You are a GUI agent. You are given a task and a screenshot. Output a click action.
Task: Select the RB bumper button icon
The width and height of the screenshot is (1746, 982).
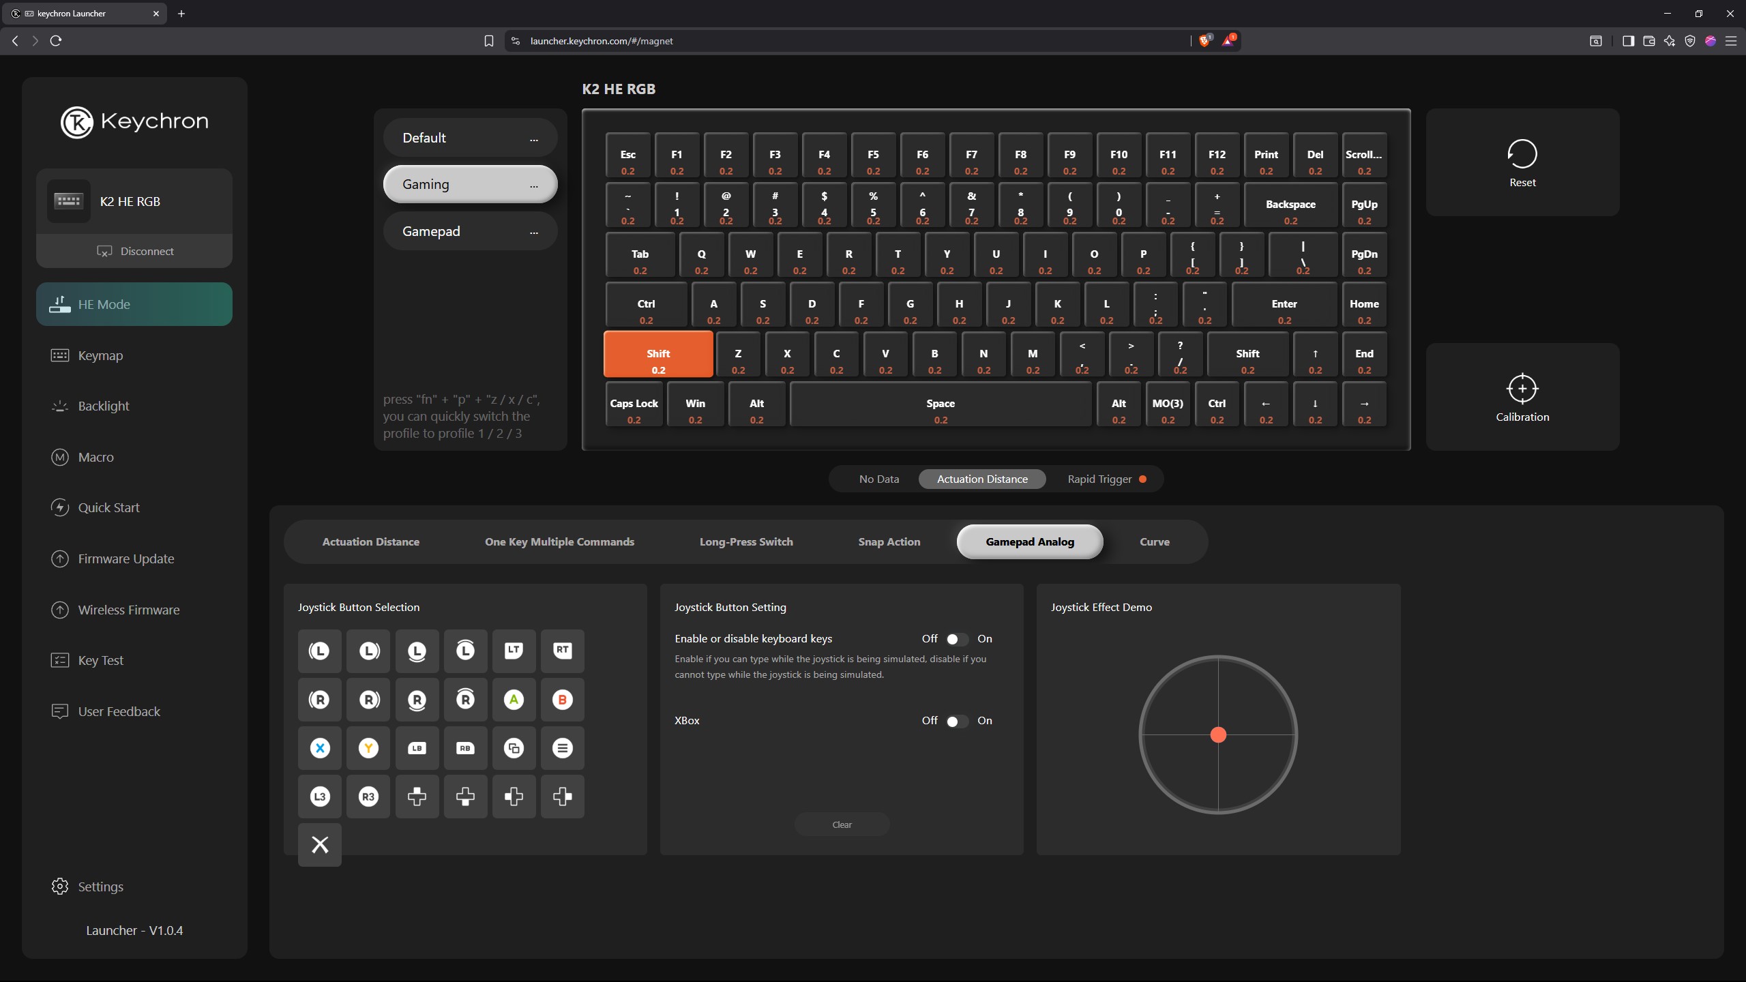pyautogui.click(x=465, y=748)
